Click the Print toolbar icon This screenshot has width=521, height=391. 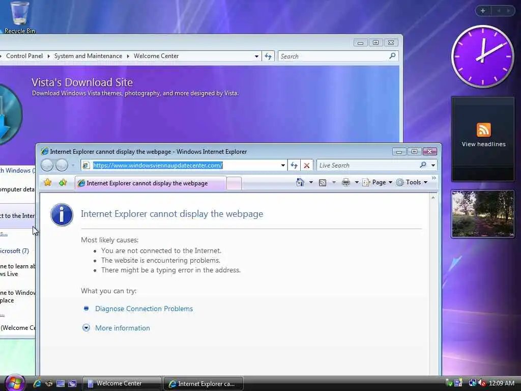(346, 182)
